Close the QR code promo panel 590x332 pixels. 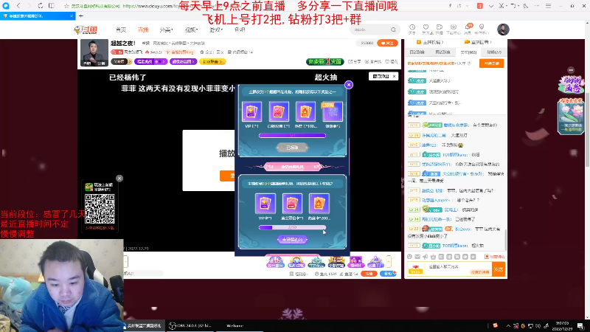tap(119, 179)
